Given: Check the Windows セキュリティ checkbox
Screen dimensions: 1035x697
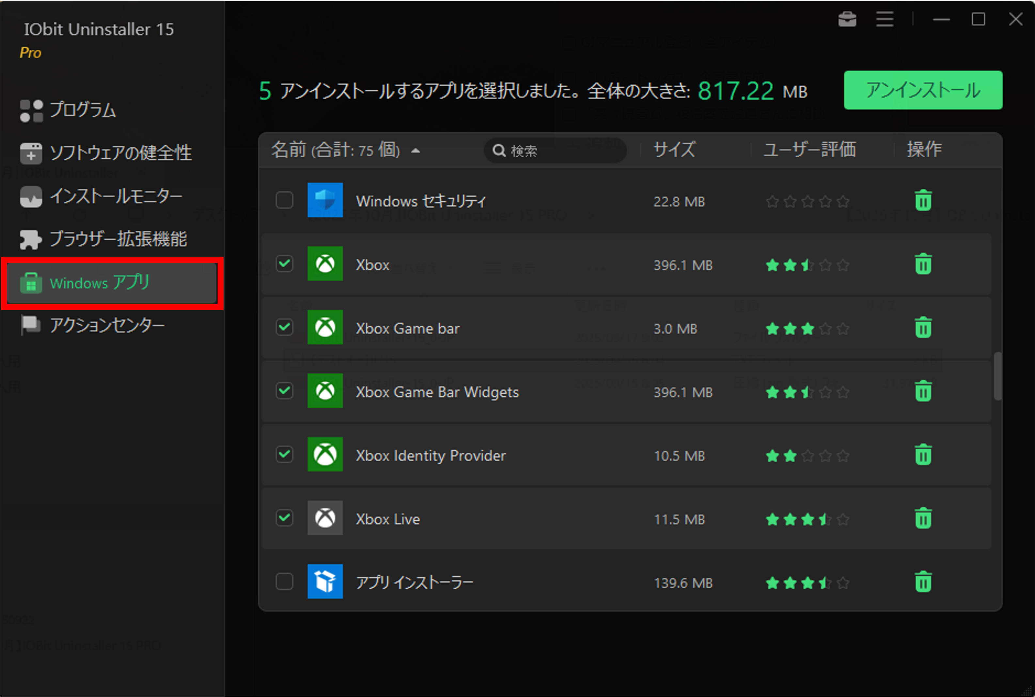Looking at the screenshot, I should click(284, 200).
